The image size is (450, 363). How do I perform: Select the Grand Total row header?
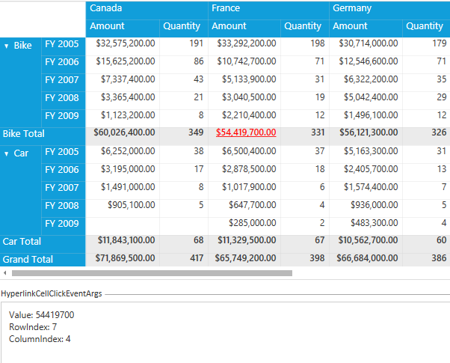pyautogui.click(x=28, y=259)
